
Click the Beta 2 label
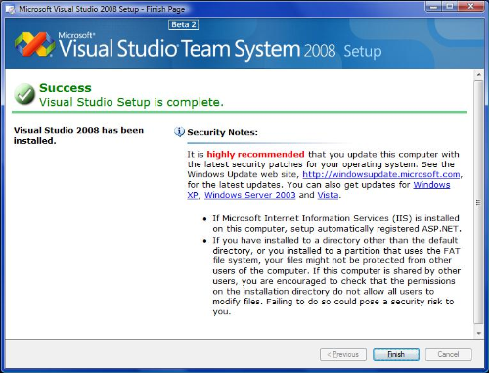[184, 24]
